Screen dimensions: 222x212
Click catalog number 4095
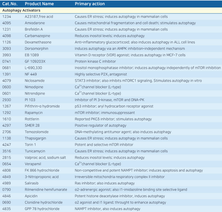click(x=7, y=23)
